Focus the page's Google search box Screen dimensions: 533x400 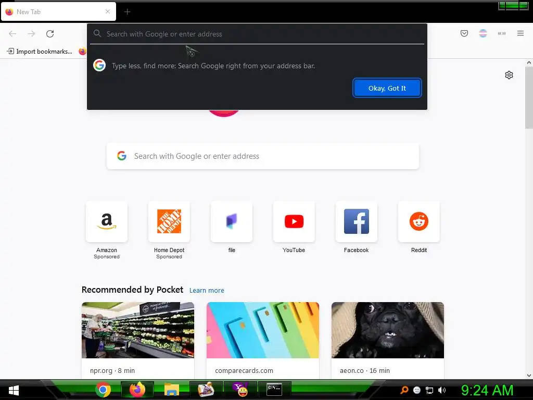pyautogui.click(x=262, y=156)
